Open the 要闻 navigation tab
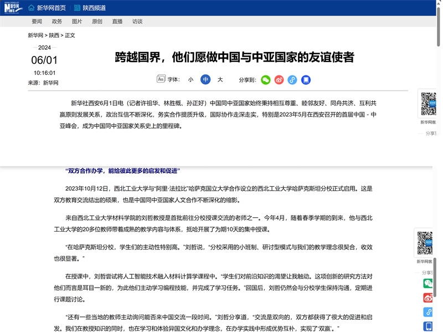The height and width of the screenshot is (332, 443). 37,22
